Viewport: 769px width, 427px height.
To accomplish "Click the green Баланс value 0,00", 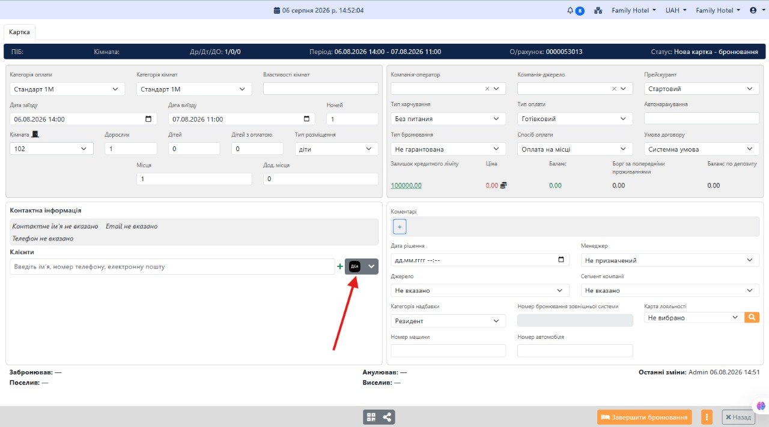I will point(555,185).
